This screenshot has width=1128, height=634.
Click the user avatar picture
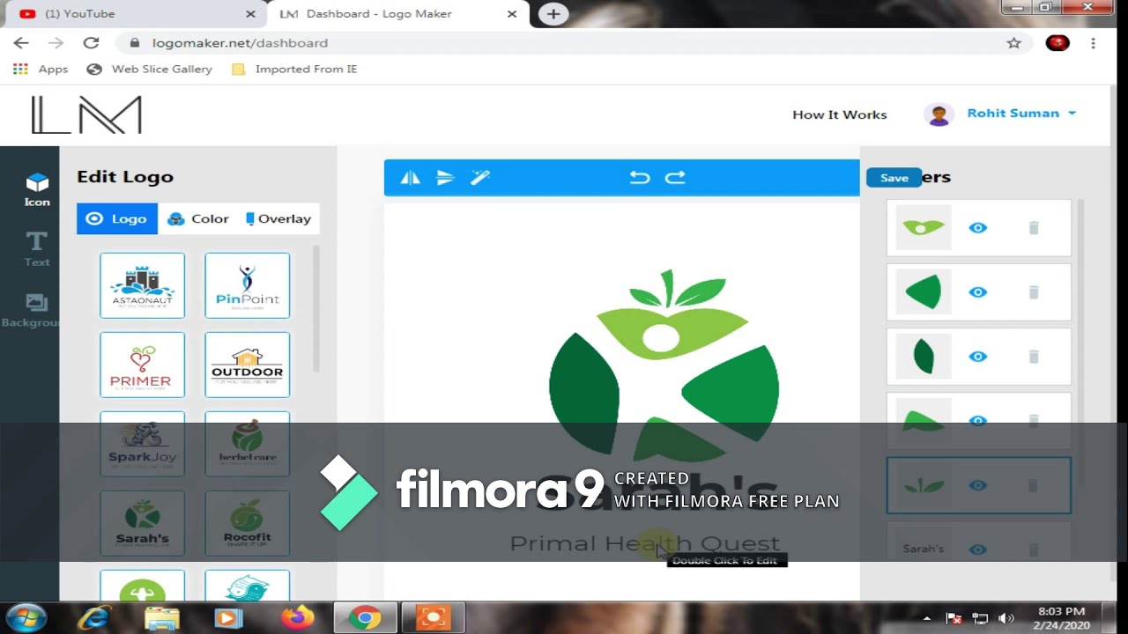[939, 114]
